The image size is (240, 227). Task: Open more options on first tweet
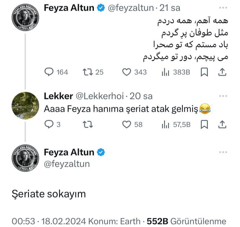pyautogui.click(x=223, y=8)
